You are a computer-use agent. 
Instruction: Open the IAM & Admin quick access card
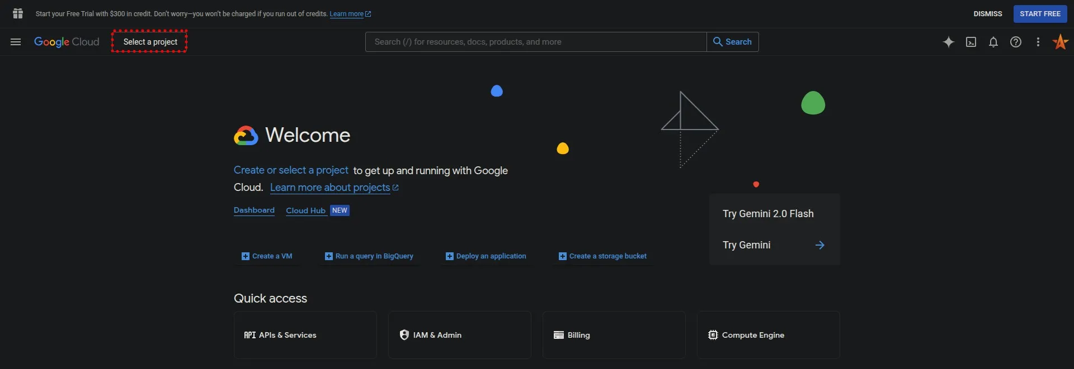pos(460,335)
